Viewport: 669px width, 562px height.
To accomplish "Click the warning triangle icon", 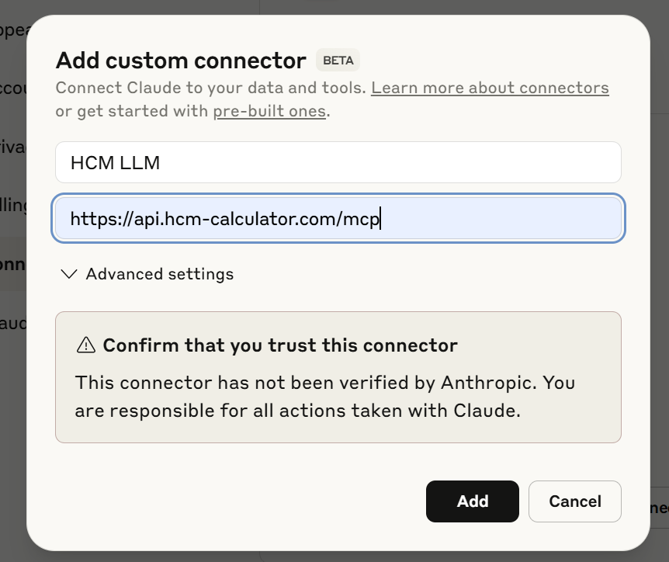I will [x=88, y=345].
